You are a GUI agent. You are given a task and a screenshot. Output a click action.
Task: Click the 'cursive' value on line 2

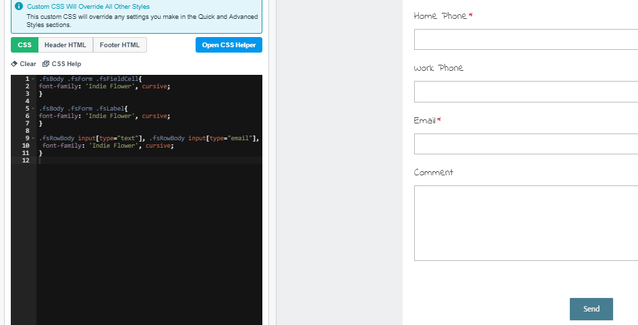coord(154,86)
